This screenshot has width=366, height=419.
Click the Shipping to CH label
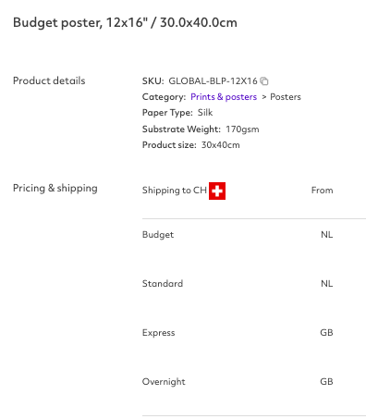click(175, 191)
